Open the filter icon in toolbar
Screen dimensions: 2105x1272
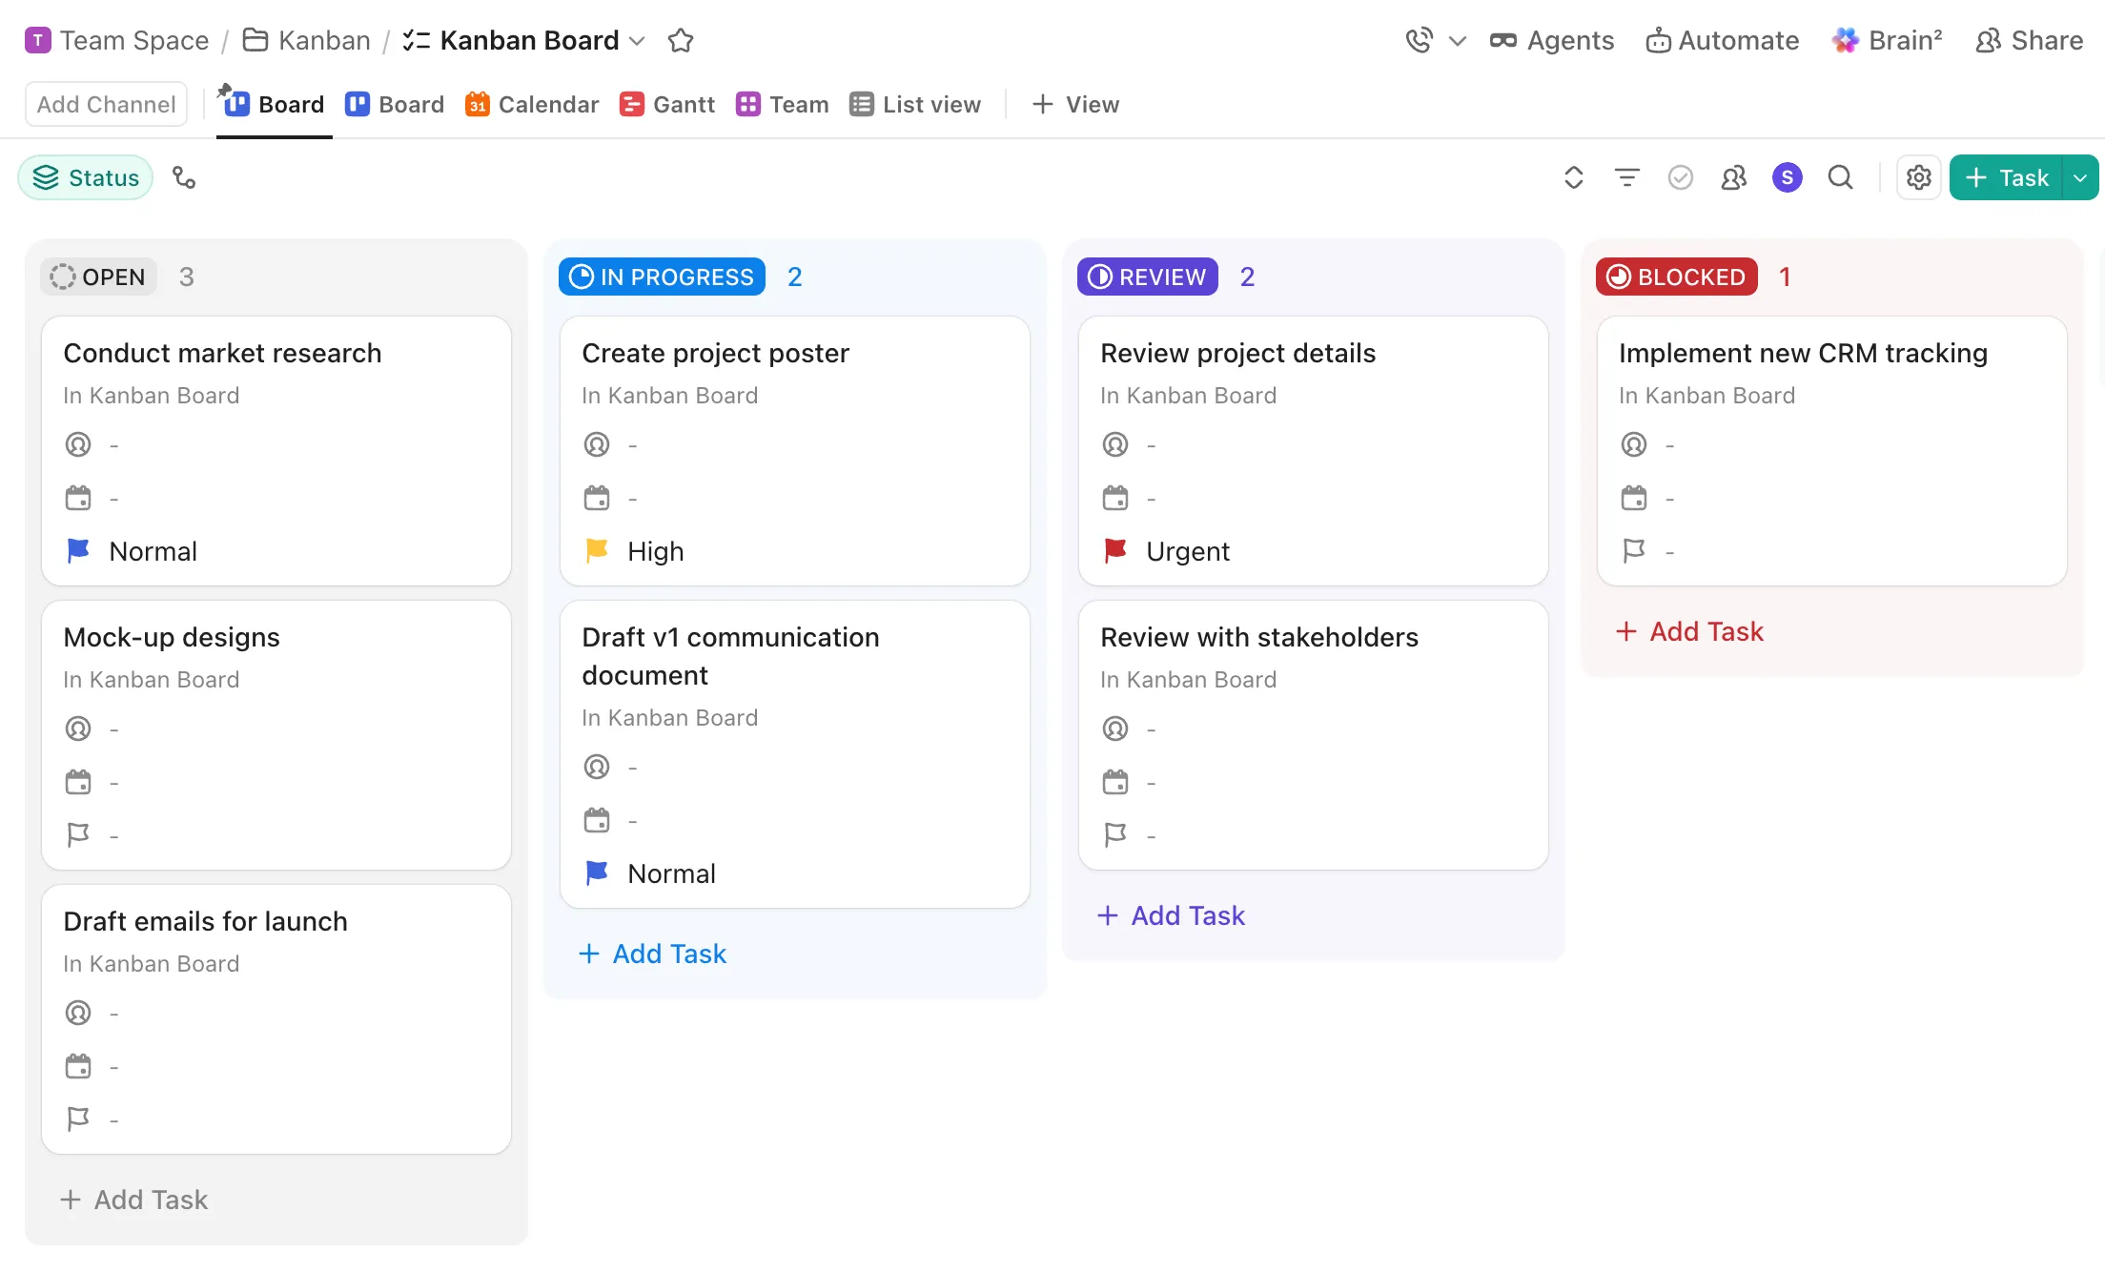click(1627, 177)
